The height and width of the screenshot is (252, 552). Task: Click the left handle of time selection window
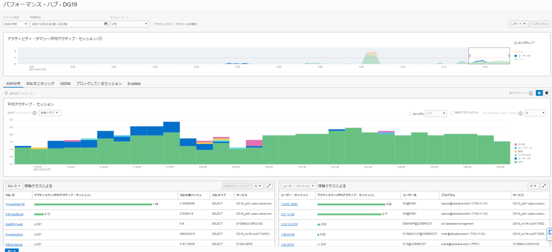[469, 56]
